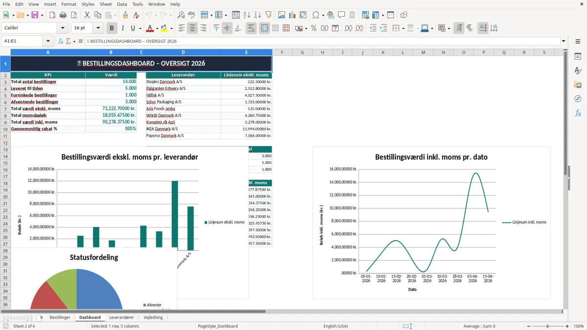Toggle AutoFilter funnel icon
The height and width of the screenshot is (330, 587).
click(x=269, y=15)
